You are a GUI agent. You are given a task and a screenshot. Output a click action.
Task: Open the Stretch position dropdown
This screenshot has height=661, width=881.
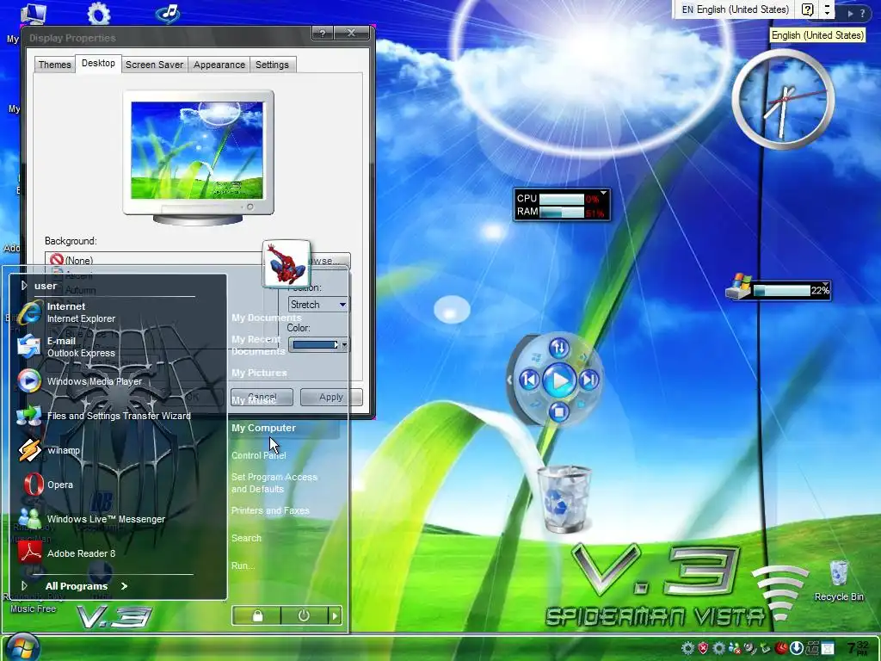coord(318,305)
